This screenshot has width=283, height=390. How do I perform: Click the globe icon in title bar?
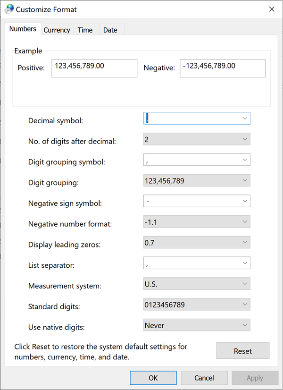coord(9,9)
